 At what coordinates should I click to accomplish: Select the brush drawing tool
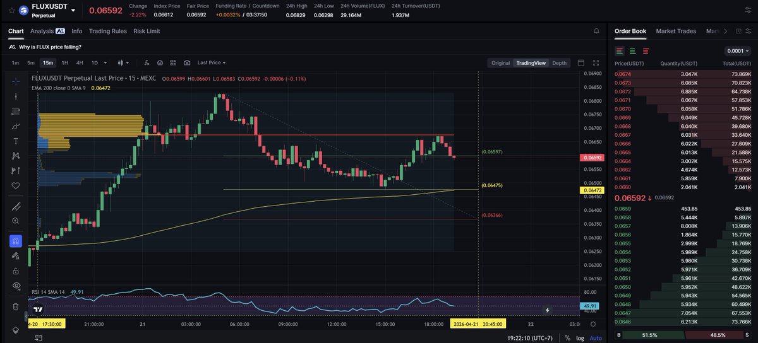point(16,126)
